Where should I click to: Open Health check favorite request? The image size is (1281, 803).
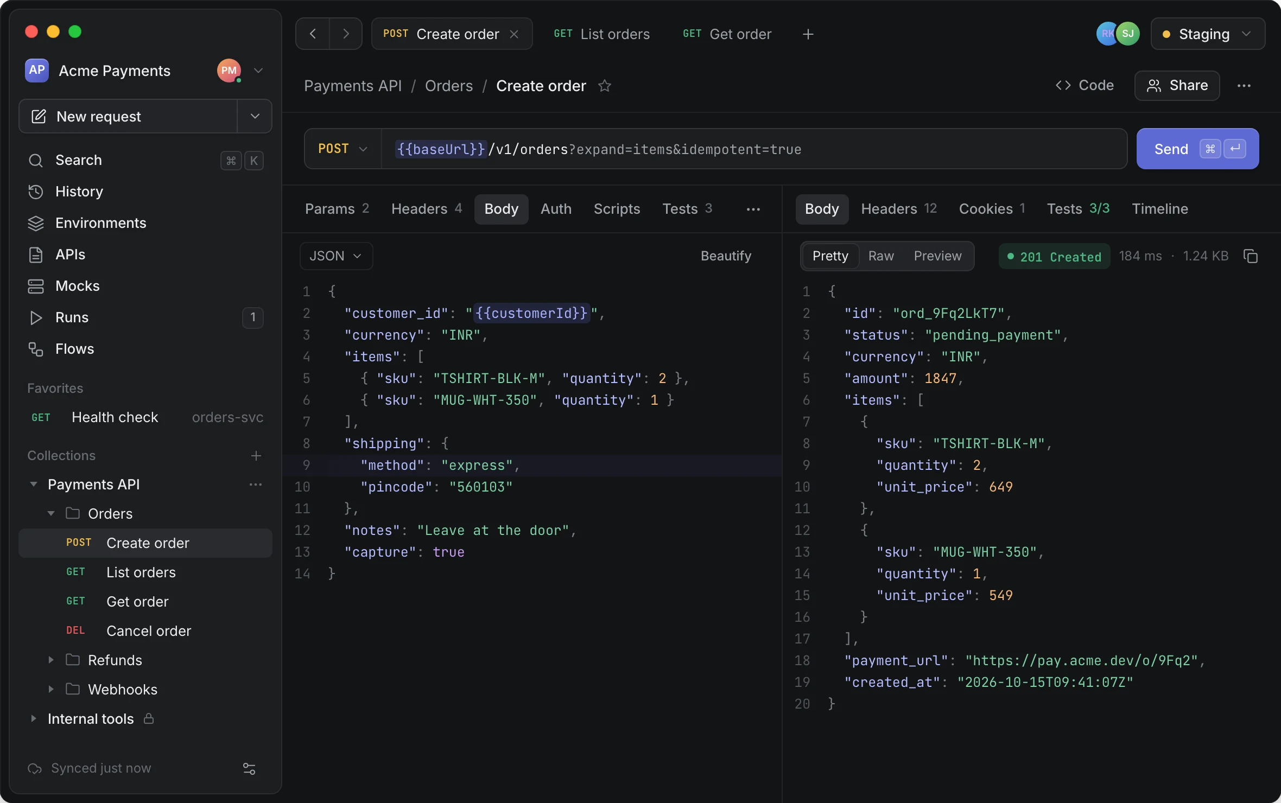coord(145,417)
